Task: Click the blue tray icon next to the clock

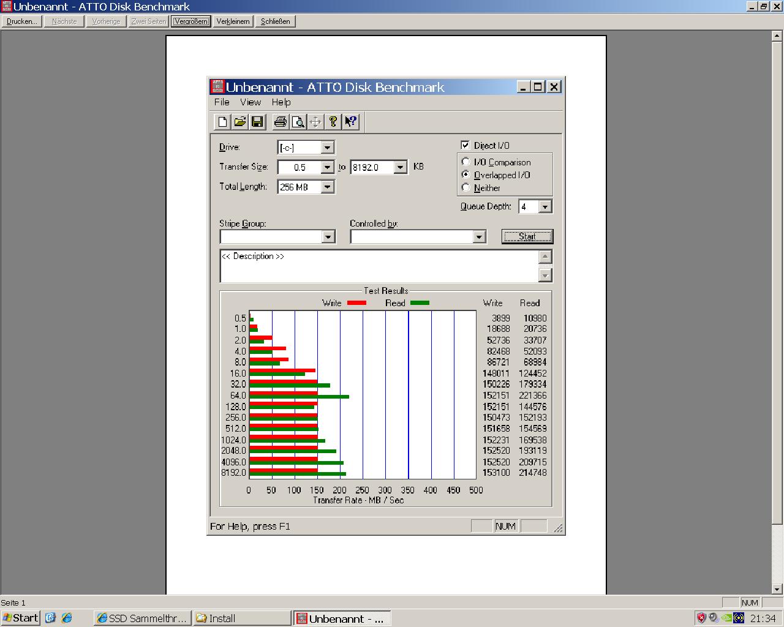Action: point(739,618)
